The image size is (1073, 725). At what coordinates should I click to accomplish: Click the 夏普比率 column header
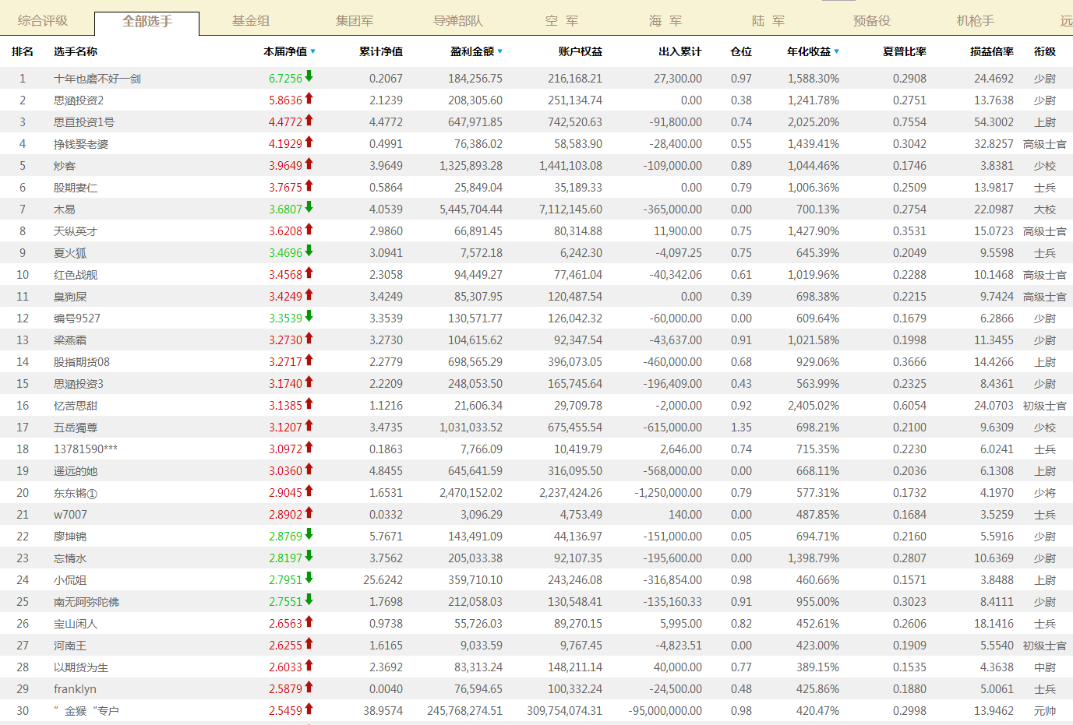905,51
